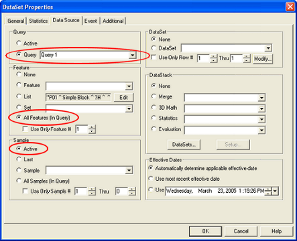Increment the Use Only Feature # spinner
Screen dimensions: 297x241
point(92,127)
